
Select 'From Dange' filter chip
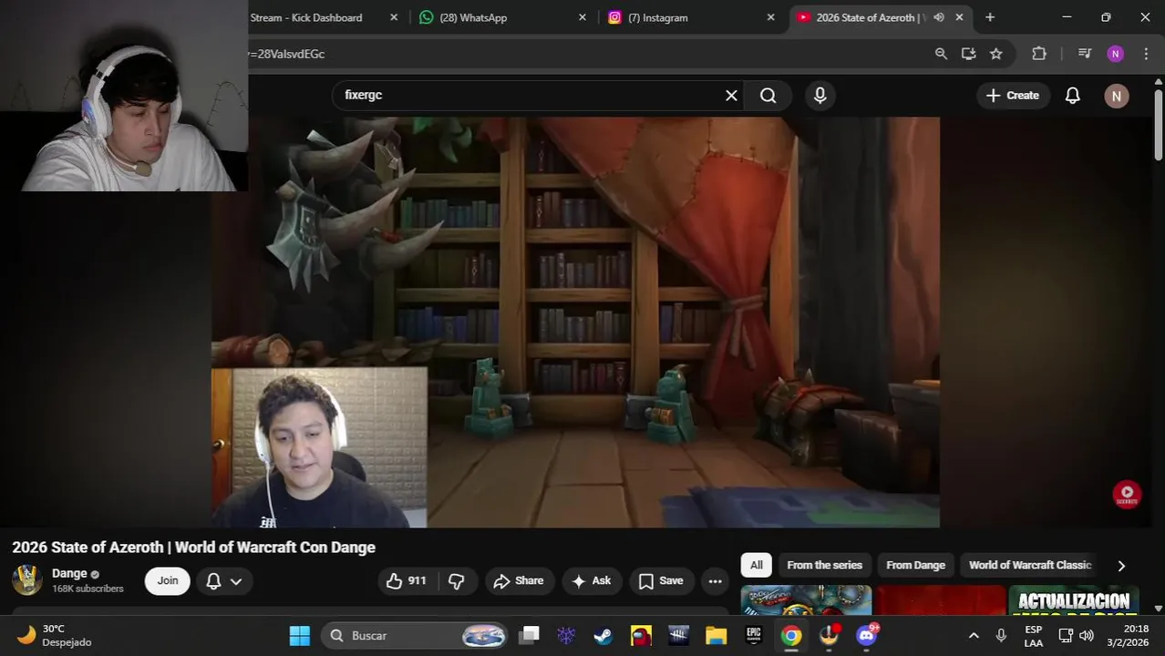[915, 565]
